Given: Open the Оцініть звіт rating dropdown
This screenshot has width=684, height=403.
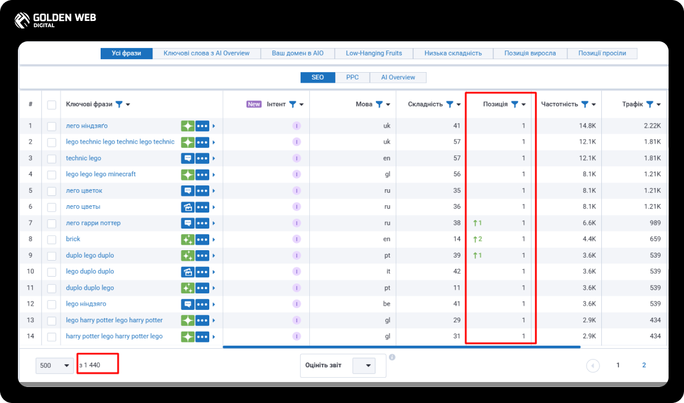Looking at the screenshot, I should point(364,365).
